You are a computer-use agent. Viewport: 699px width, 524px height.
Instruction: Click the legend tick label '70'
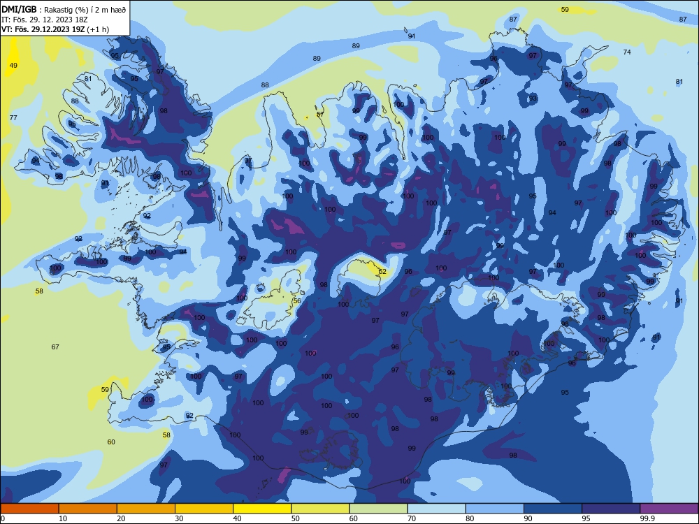412,518
